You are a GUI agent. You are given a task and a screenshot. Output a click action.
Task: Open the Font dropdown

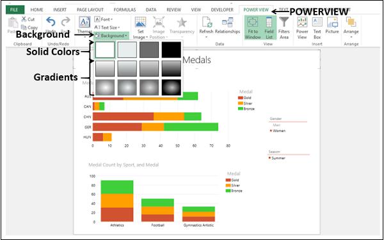click(x=103, y=19)
